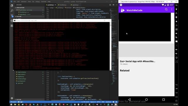Collapse the project folder section header
The height and width of the screenshot is (106, 188).
click(x=29, y=16)
